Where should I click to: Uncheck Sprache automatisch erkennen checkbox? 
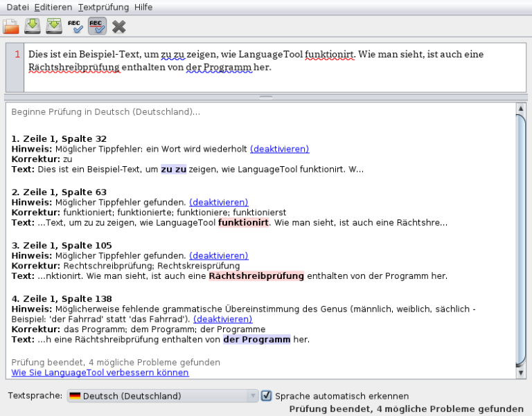pos(266,396)
